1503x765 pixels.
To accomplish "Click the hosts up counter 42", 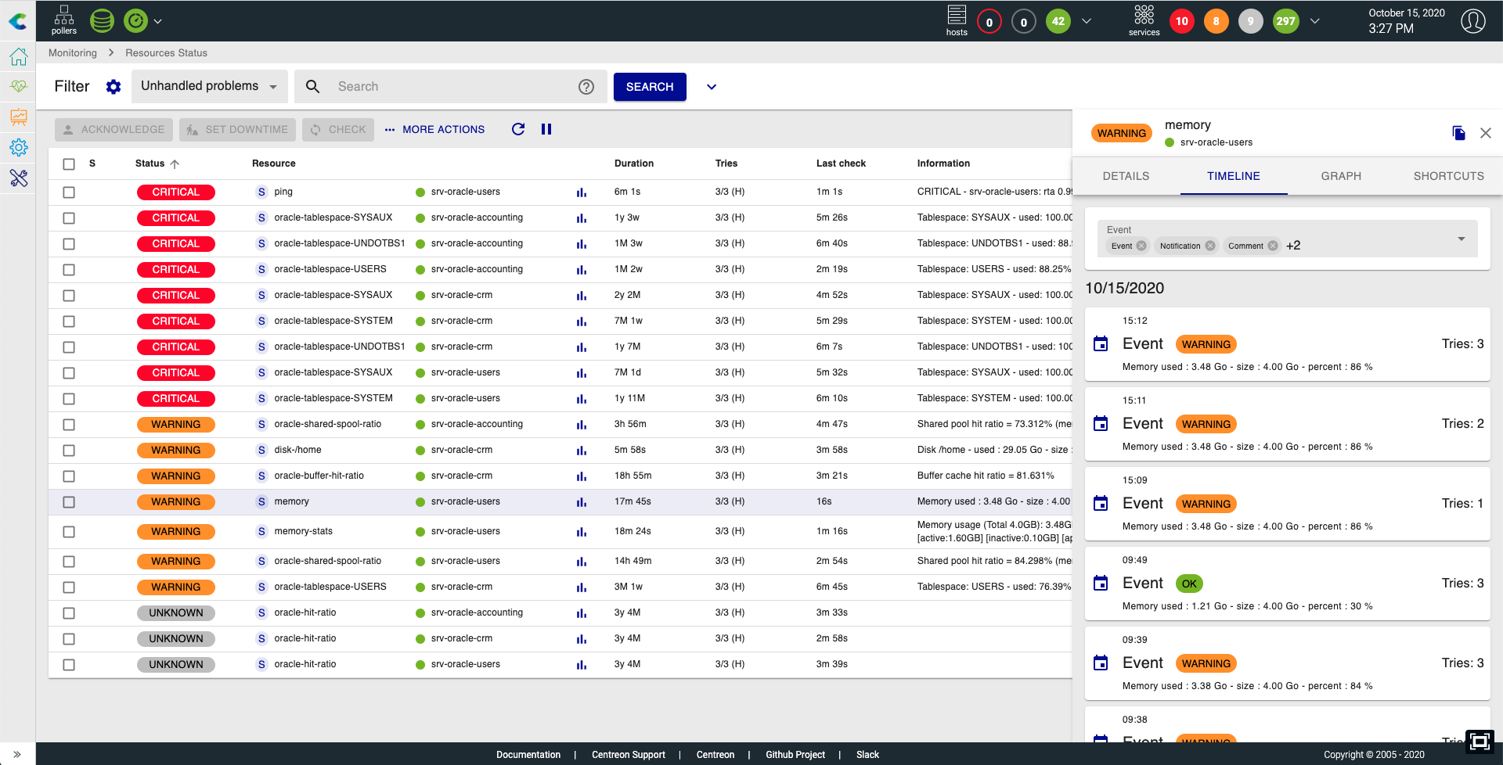I will coord(1058,22).
